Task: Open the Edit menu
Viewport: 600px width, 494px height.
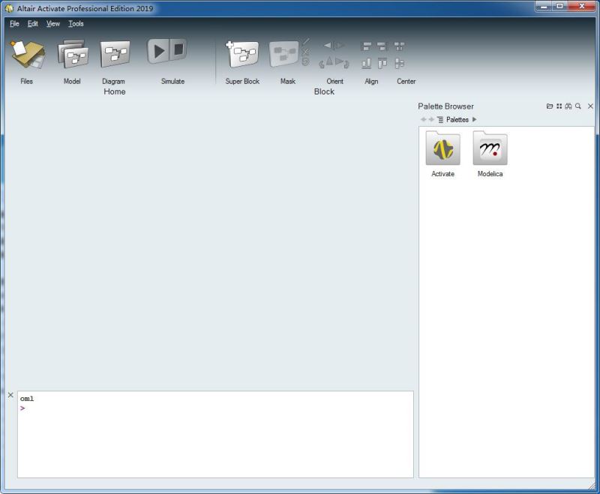Action: click(x=32, y=24)
